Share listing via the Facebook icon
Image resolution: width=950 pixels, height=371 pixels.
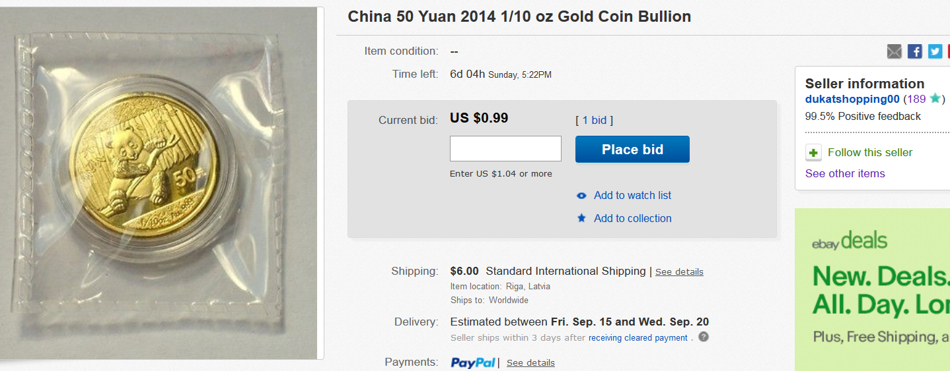(914, 51)
